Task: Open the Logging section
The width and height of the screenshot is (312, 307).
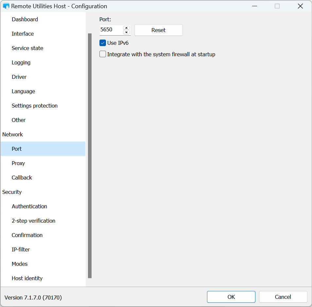Action: click(43, 62)
